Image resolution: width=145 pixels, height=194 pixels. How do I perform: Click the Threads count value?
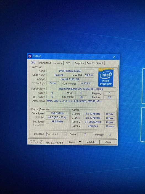[110, 135]
